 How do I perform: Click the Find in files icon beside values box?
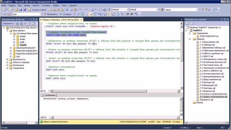(x=162, y=10)
